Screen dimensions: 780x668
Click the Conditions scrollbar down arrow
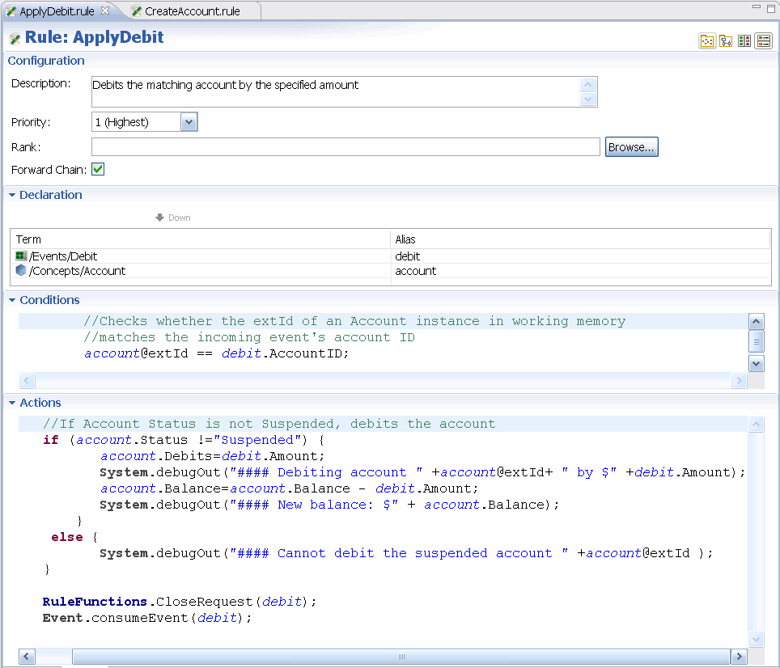click(757, 364)
